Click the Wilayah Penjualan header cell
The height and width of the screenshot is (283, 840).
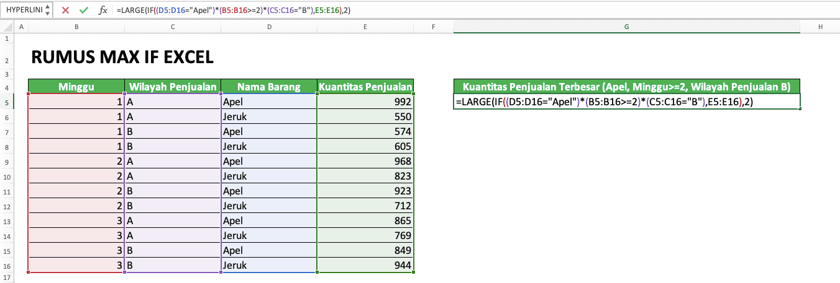point(172,87)
